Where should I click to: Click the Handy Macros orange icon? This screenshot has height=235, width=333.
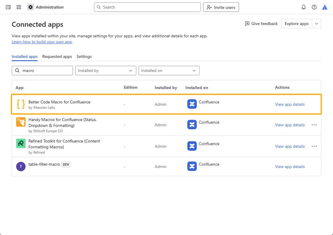pyautogui.click(x=21, y=122)
